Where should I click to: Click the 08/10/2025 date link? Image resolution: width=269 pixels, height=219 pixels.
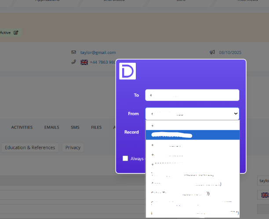[x=230, y=52]
